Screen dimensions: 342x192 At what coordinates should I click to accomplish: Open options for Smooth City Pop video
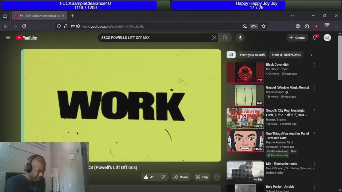[315, 111]
